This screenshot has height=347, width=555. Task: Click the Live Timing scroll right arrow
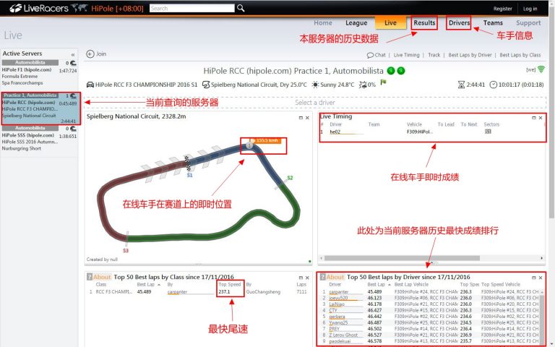(541, 258)
